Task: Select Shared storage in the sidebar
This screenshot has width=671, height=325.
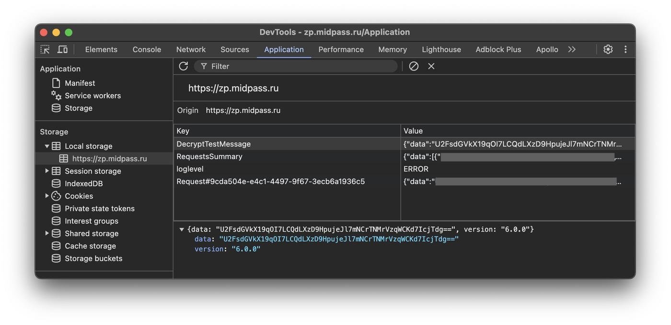Action: 91,233
